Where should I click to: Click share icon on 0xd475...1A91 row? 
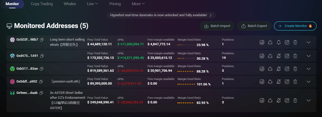(270, 56)
